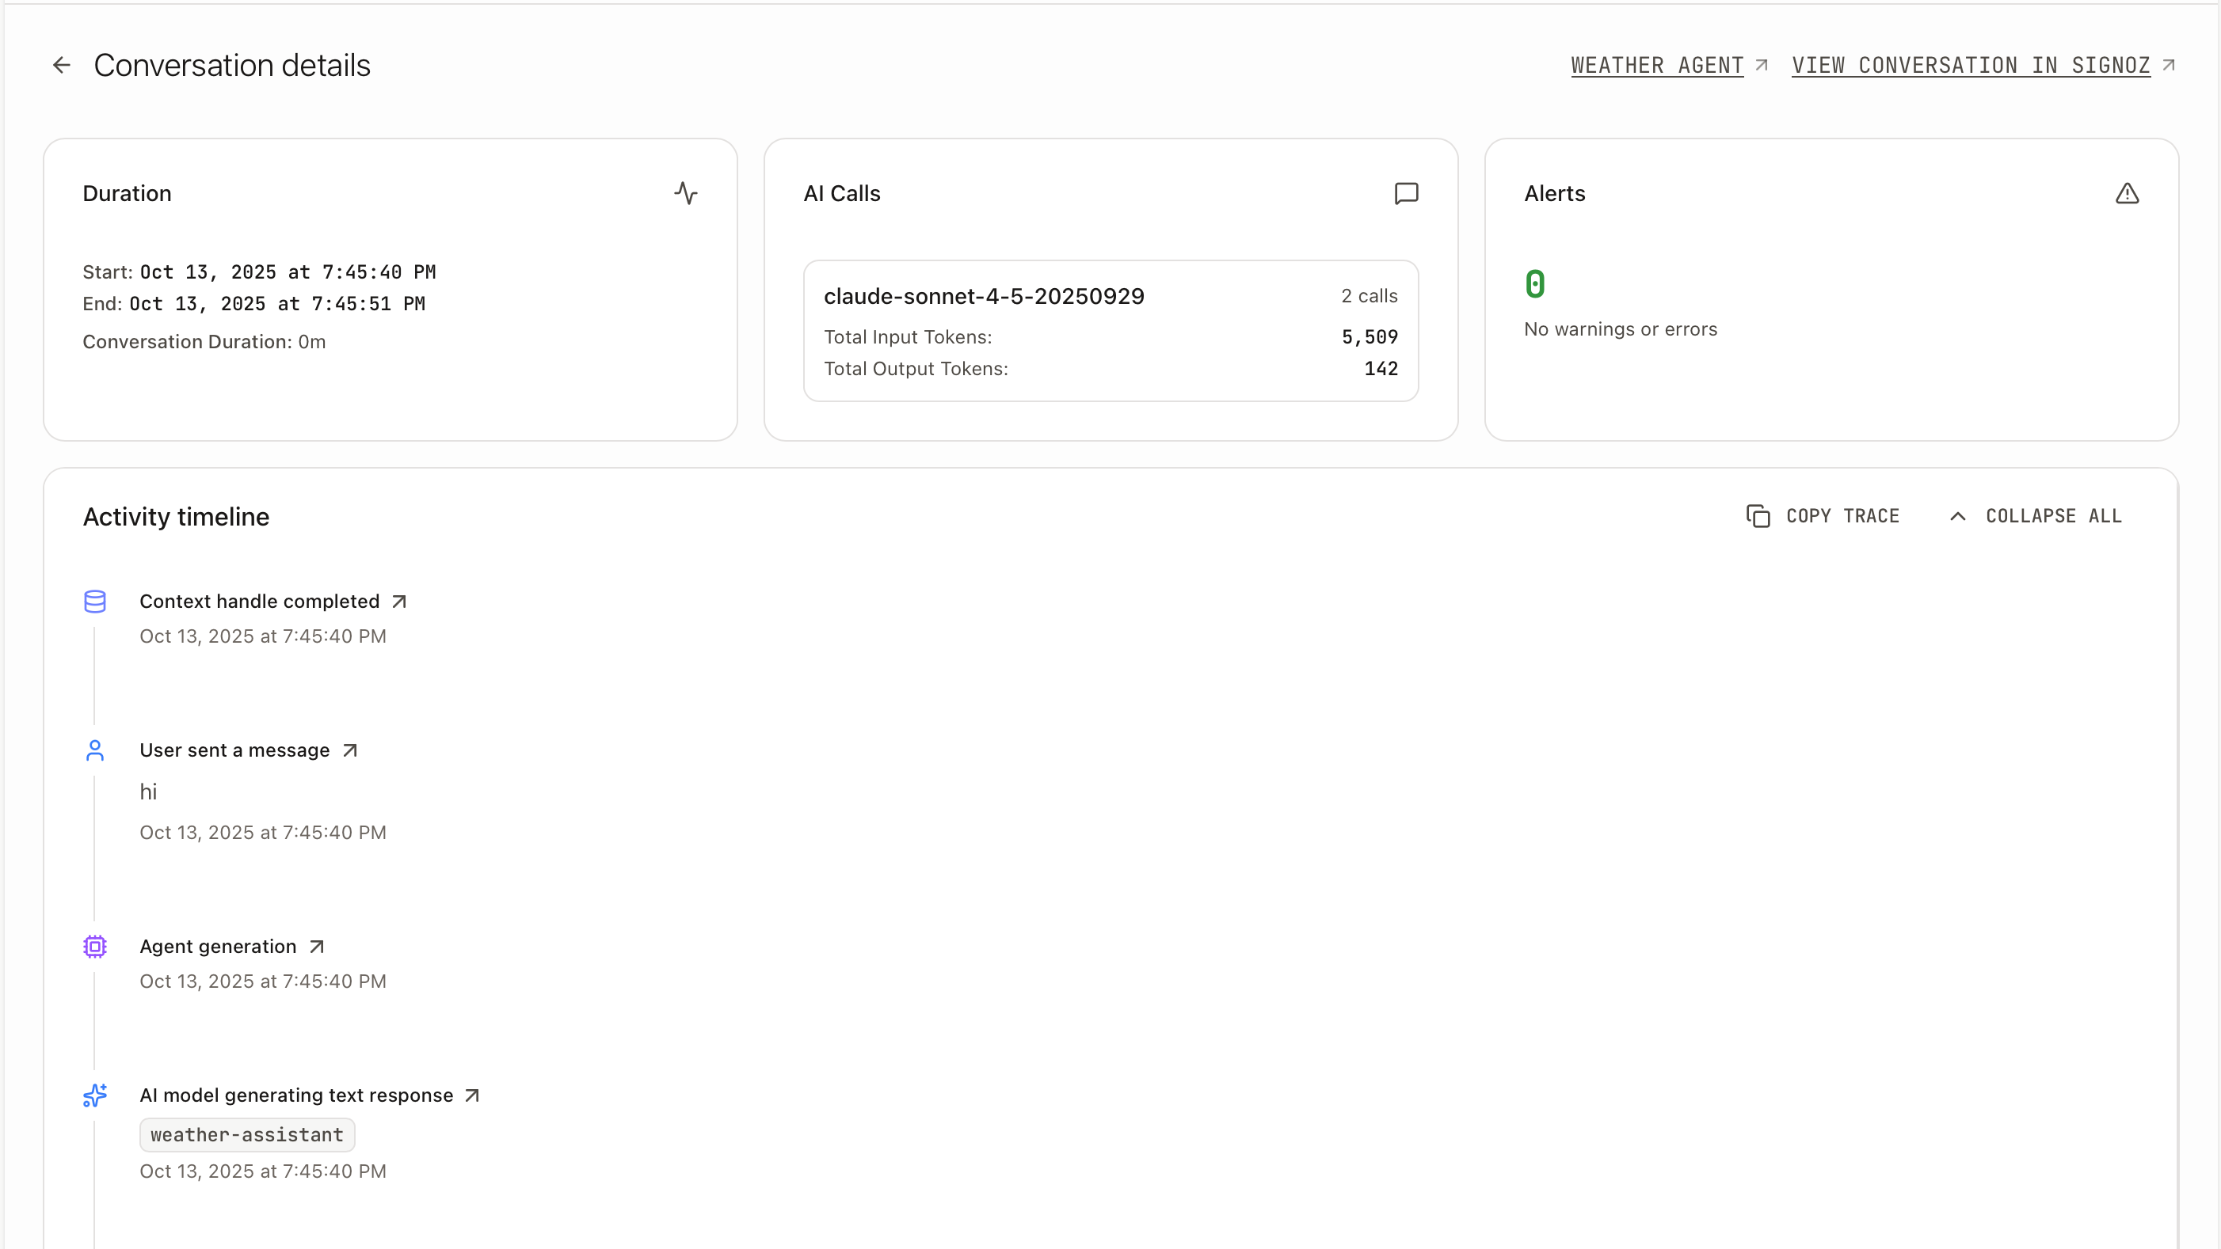This screenshot has height=1249, width=2221.
Task: Toggle the green alert status indicator showing 0
Action: [x=1536, y=283]
